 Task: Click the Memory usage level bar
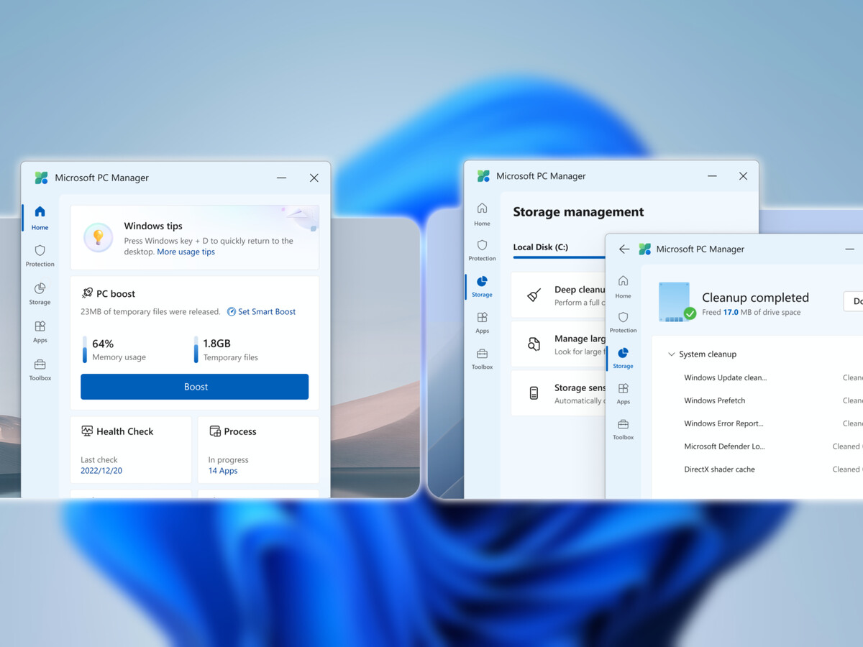coord(85,350)
